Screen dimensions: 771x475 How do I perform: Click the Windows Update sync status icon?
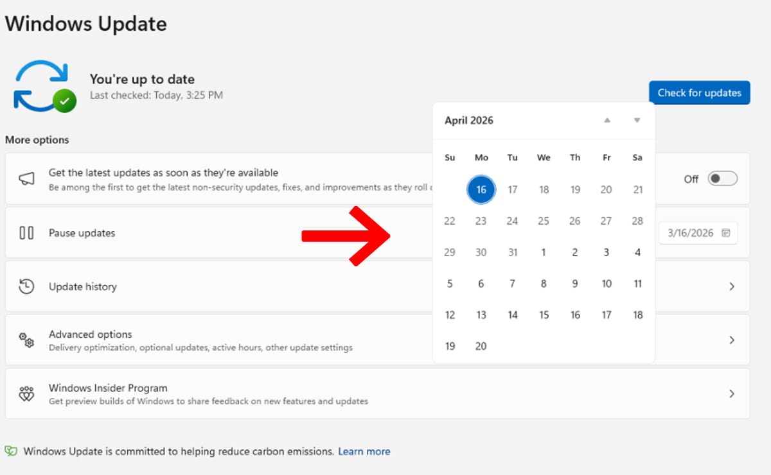click(x=45, y=86)
